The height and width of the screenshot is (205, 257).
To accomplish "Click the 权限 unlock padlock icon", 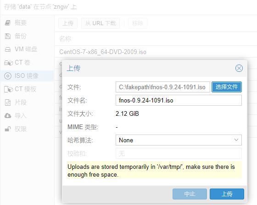I will point(8,129).
